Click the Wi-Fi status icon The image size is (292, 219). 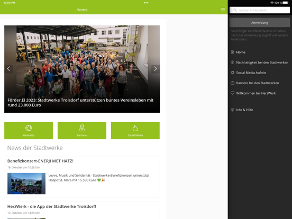(272, 3)
